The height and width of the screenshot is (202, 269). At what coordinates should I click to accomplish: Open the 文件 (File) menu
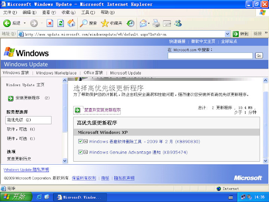[10, 12]
